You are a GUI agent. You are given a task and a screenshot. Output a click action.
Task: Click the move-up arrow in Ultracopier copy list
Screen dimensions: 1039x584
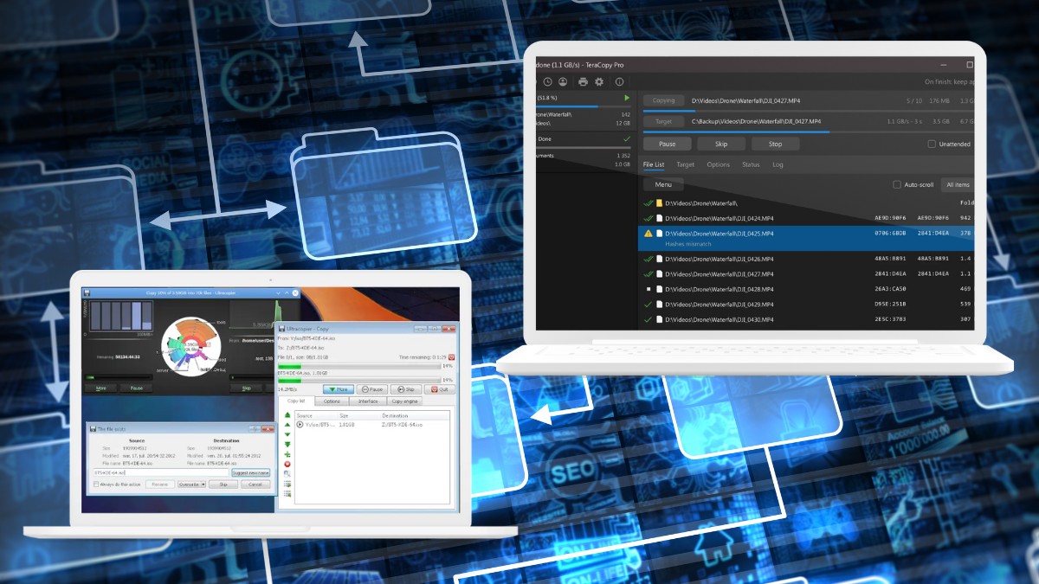pyautogui.click(x=287, y=425)
